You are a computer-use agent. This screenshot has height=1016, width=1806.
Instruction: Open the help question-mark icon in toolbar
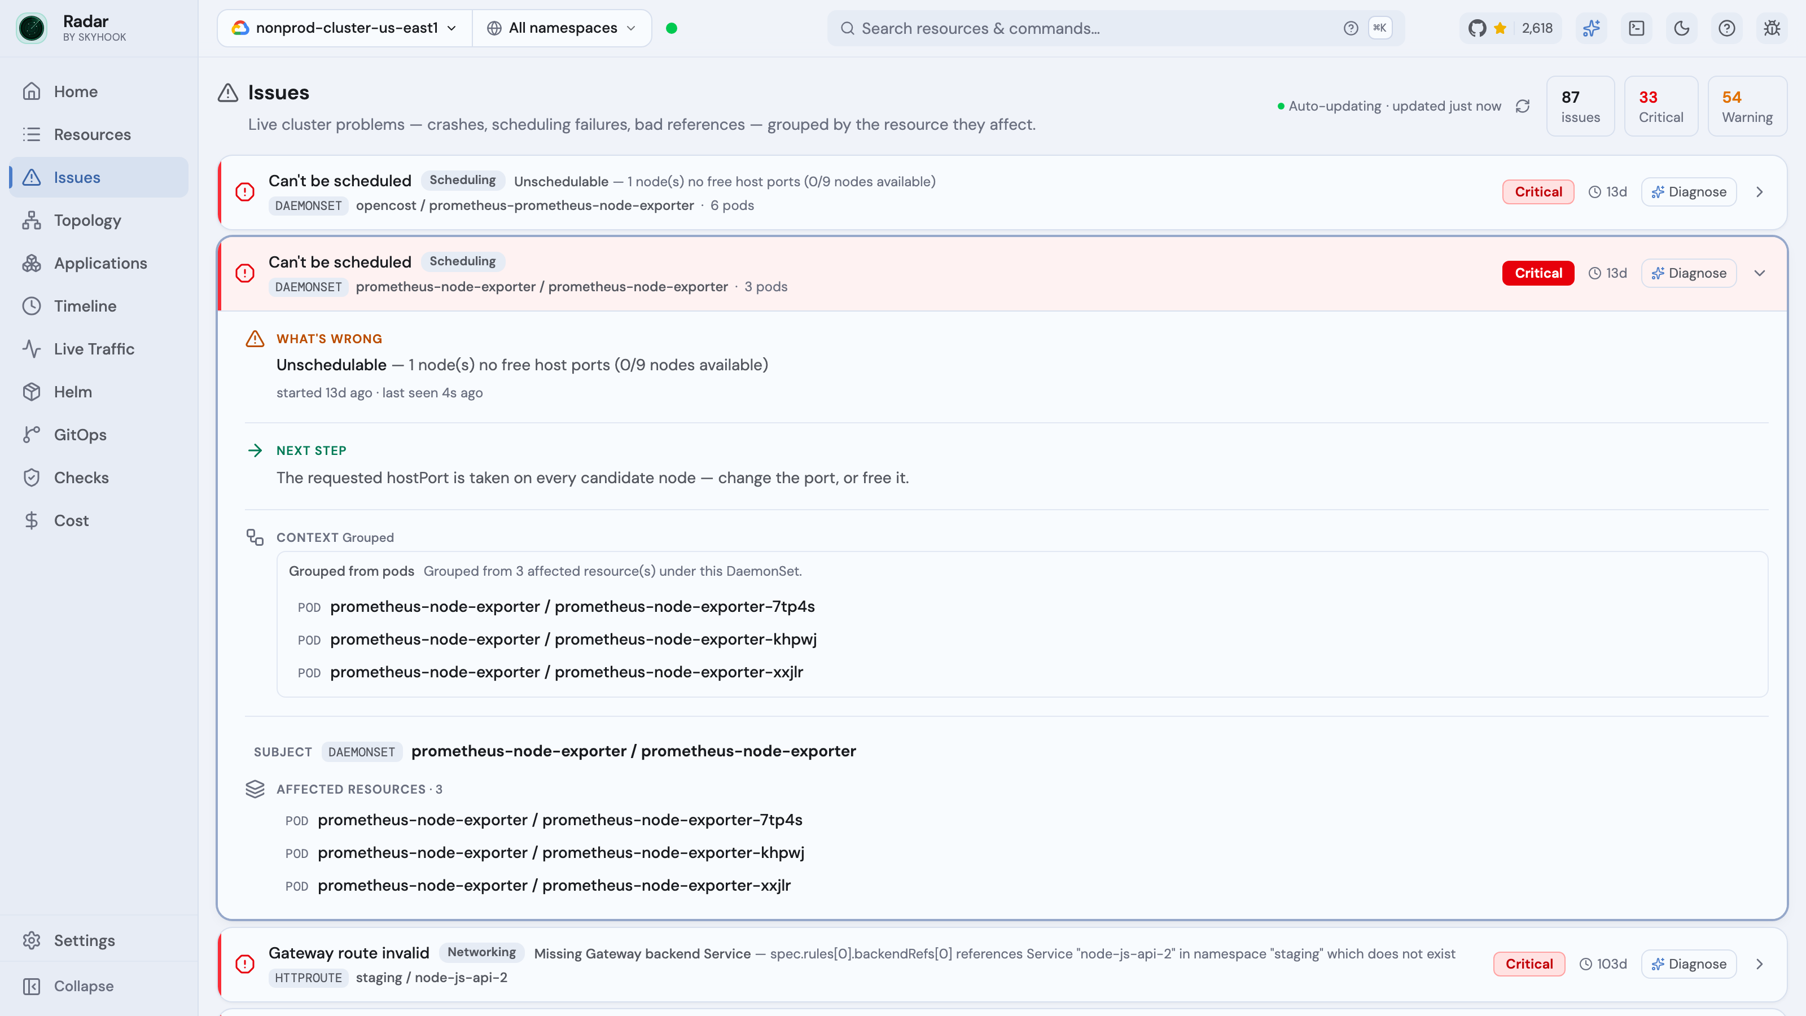coord(1727,28)
